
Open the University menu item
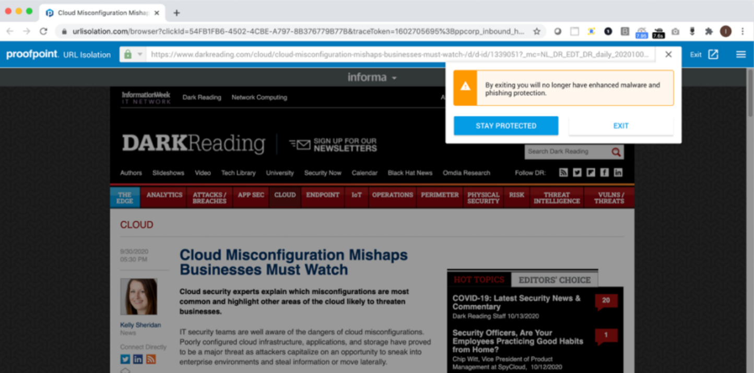(x=280, y=173)
